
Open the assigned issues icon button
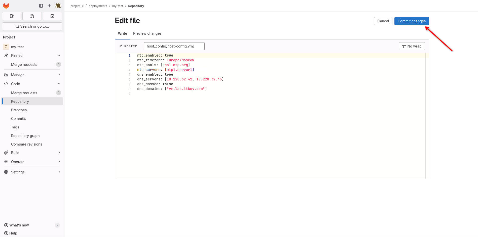point(12,16)
